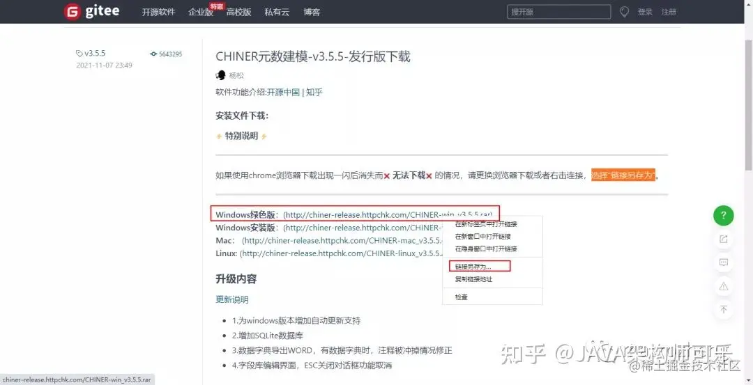Open the 知乎 link
The width and height of the screenshot is (753, 385).
tap(314, 93)
